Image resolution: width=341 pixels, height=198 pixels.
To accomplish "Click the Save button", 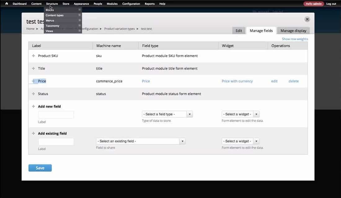I will coord(40,168).
